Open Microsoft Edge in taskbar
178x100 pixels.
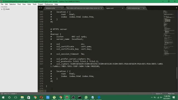[x=99, y=97]
